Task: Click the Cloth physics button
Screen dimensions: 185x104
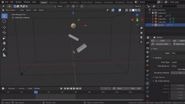Action: [161, 41]
